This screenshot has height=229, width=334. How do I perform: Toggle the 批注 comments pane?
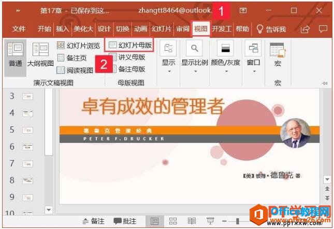point(125,221)
